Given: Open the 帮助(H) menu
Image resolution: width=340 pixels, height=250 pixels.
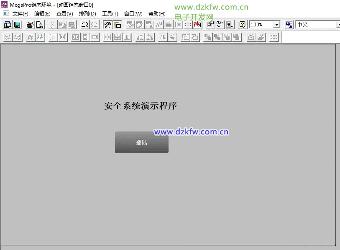Looking at the screenshot, I should [157, 14].
